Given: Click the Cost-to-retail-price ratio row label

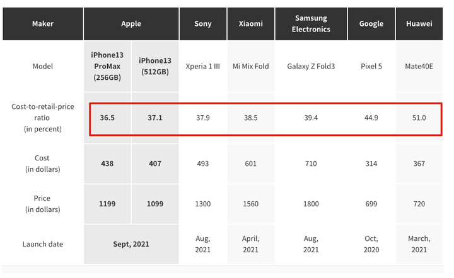Looking at the screenshot, I should [x=43, y=117].
